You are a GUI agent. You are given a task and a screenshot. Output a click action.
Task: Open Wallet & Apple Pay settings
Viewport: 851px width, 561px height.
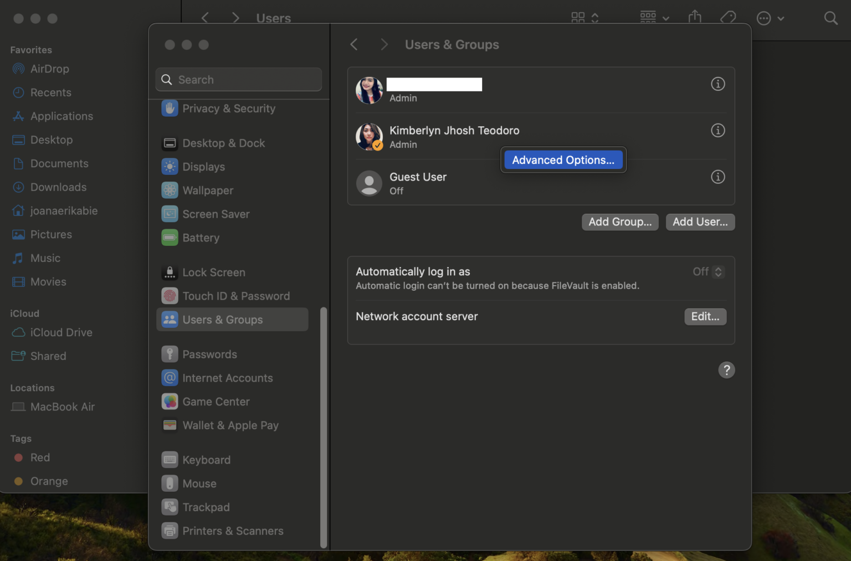[x=170, y=425]
